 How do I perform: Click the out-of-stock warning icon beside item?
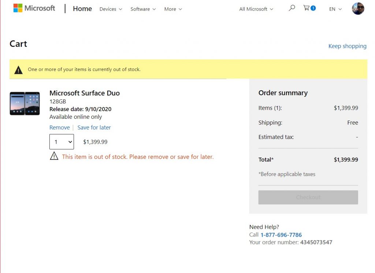point(54,156)
